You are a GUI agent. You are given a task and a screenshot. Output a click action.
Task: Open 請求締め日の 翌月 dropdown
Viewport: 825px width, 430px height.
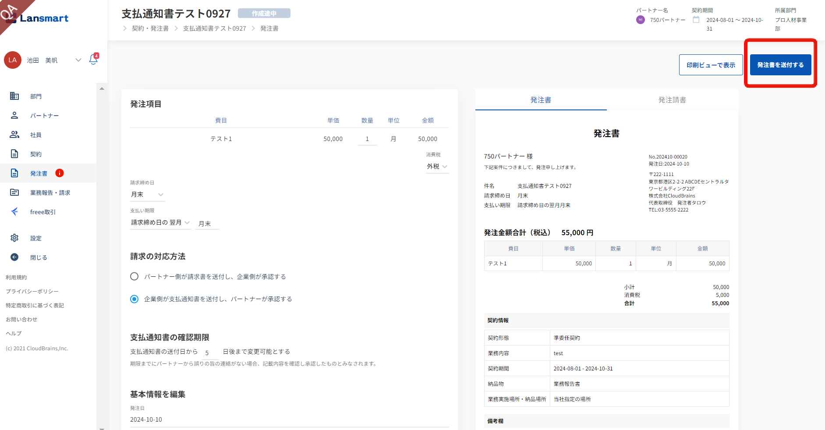160,222
